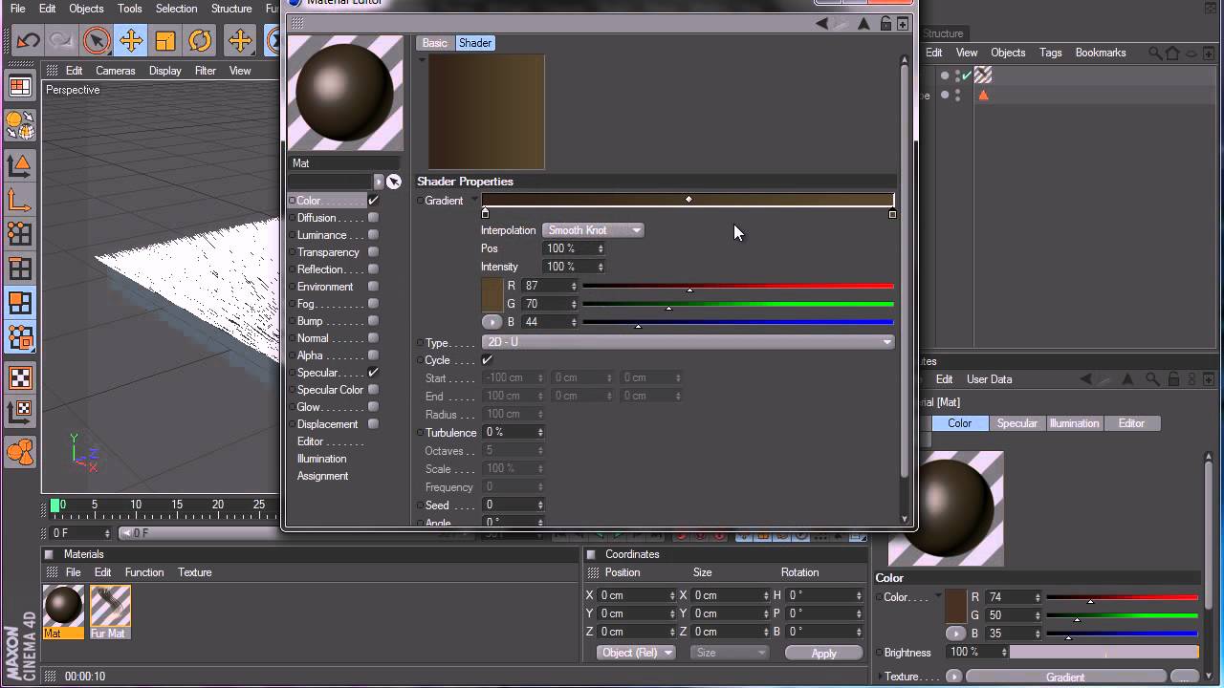Enable the Diffusion channel checkbox
This screenshot has height=688, width=1224.
[x=373, y=218]
